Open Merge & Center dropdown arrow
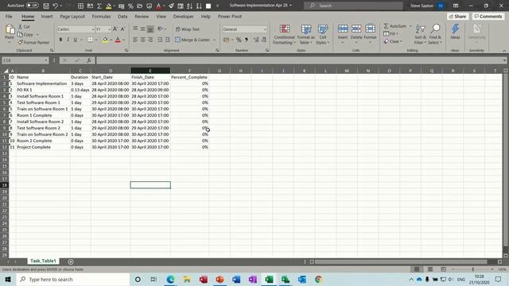The width and height of the screenshot is (509, 286). [214, 40]
